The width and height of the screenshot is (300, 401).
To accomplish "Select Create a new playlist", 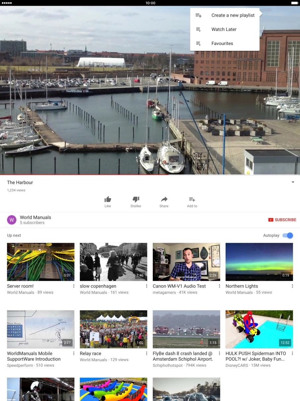I will pyautogui.click(x=233, y=15).
